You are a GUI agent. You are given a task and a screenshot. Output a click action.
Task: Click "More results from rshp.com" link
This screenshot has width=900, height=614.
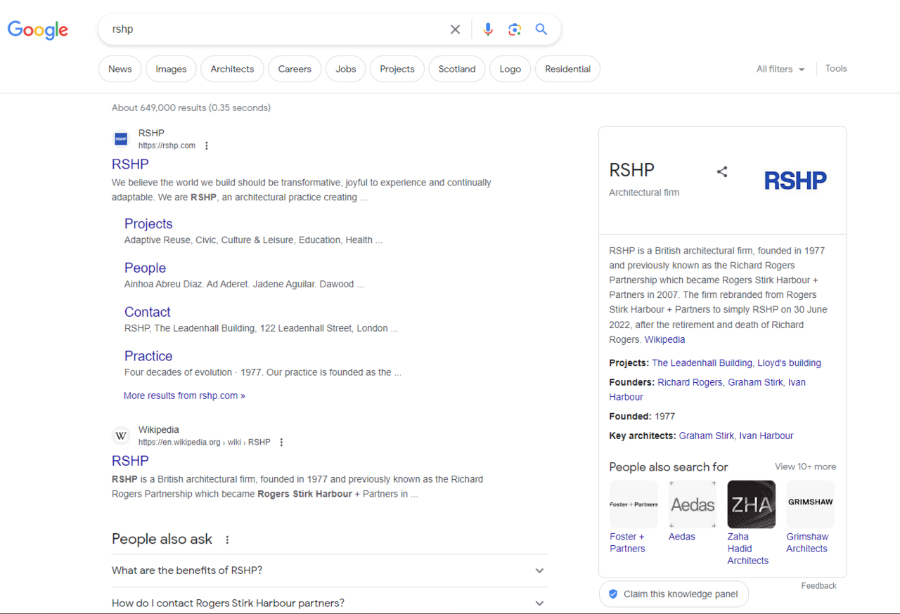pos(184,396)
